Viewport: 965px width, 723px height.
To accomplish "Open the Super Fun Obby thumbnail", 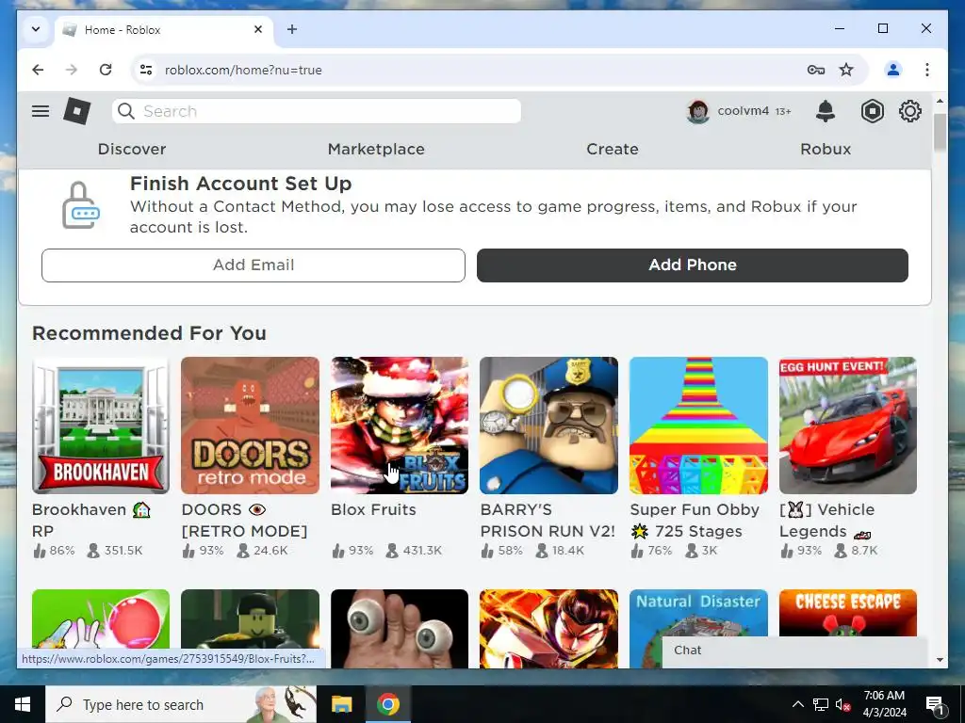I will coord(698,426).
